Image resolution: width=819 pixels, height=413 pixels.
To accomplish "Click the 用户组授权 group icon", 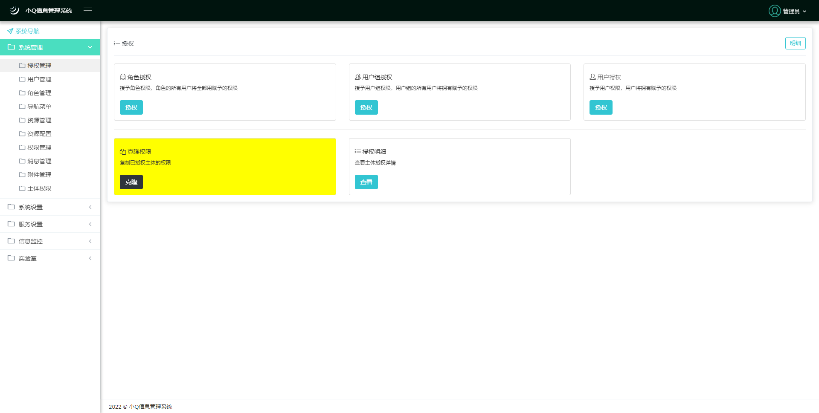I will pos(358,77).
